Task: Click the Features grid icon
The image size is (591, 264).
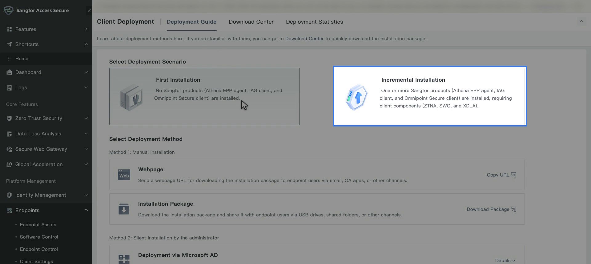Action: (9, 29)
